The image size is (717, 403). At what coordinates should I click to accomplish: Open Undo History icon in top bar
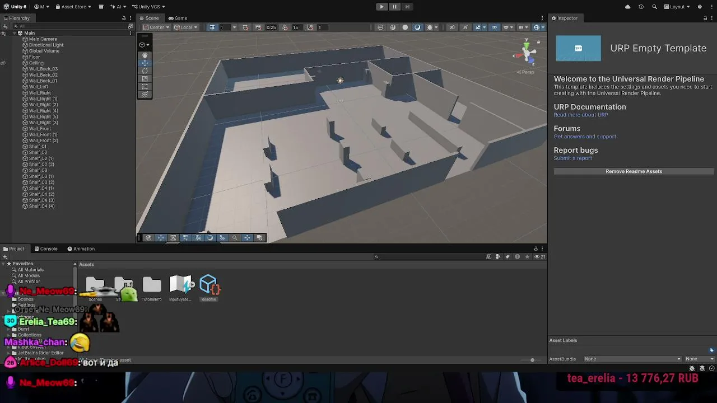(641, 7)
